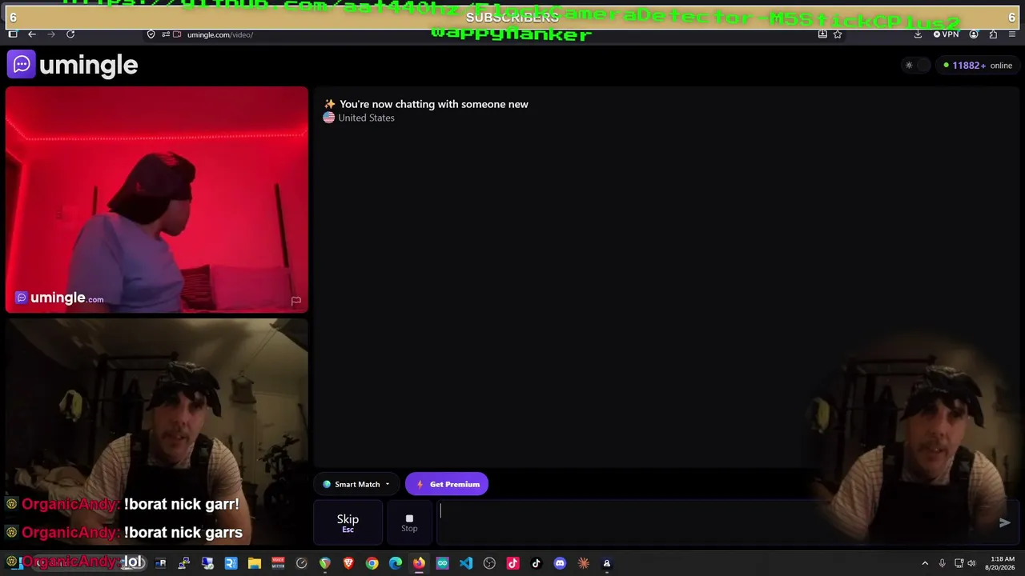Show hidden system tray icons chevron

pyautogui.click(x=925, y=563)
